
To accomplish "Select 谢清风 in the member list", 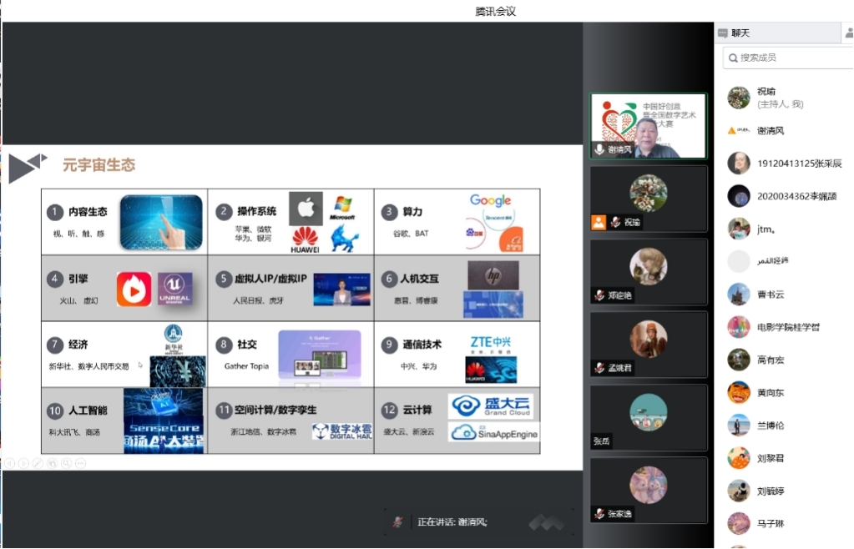I will point(770,131).
